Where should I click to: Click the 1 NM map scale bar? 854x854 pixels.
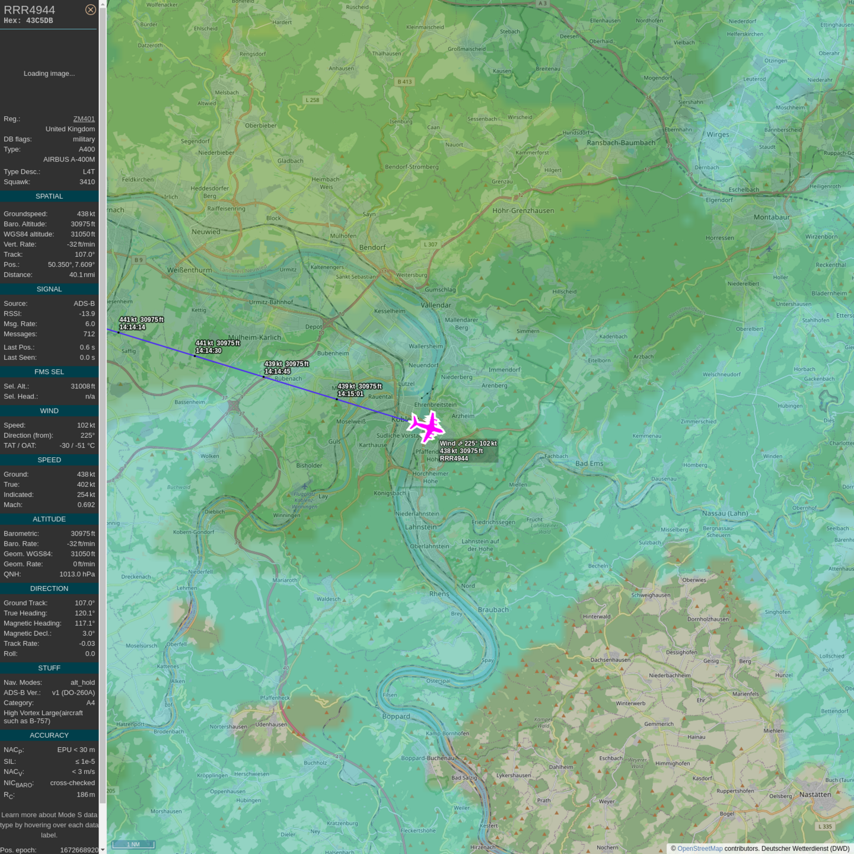pyautogui.click(x=133, y=844)
